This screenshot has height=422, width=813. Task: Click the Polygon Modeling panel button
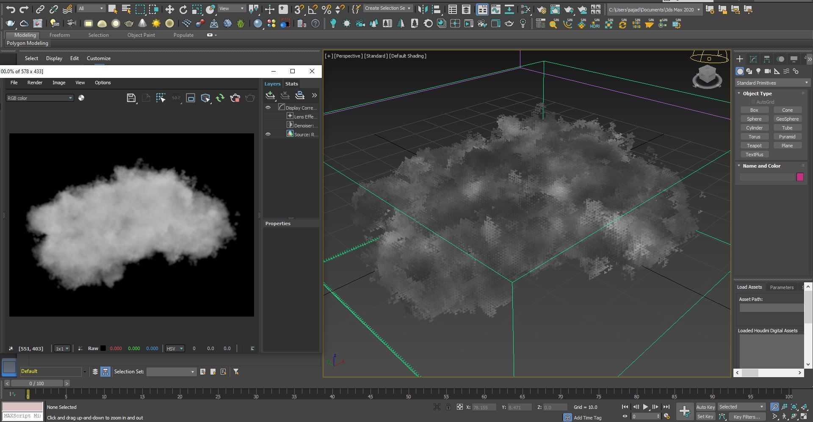coord(28,43)
